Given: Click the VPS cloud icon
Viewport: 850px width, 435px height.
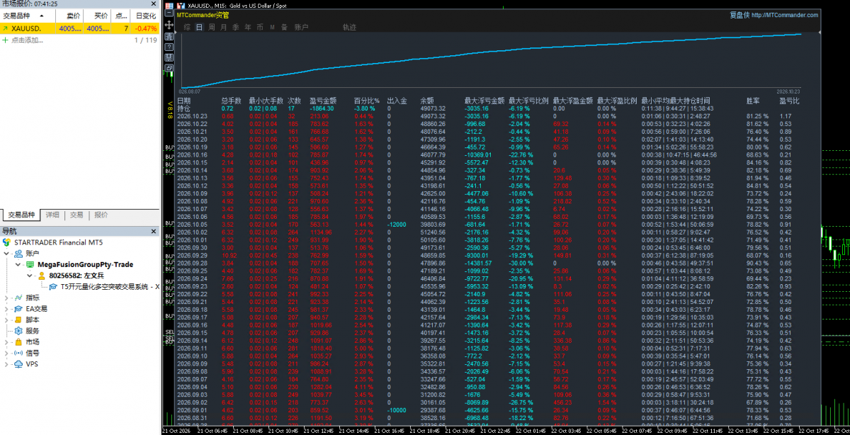Looking at the screenshot, I should pyautogui.click(x=18, y=364).
